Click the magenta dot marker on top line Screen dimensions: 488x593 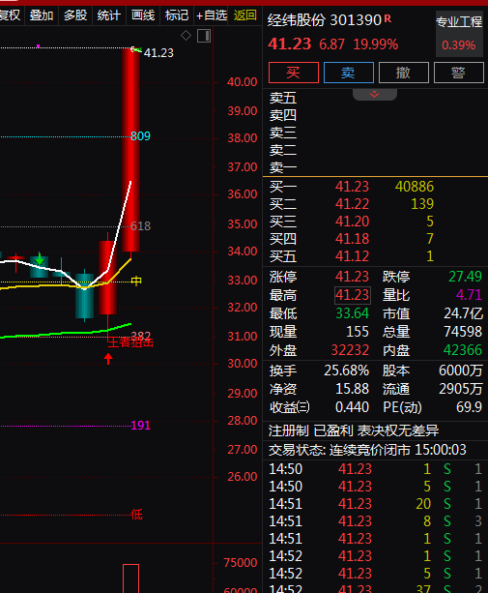[x=38, y=46]
